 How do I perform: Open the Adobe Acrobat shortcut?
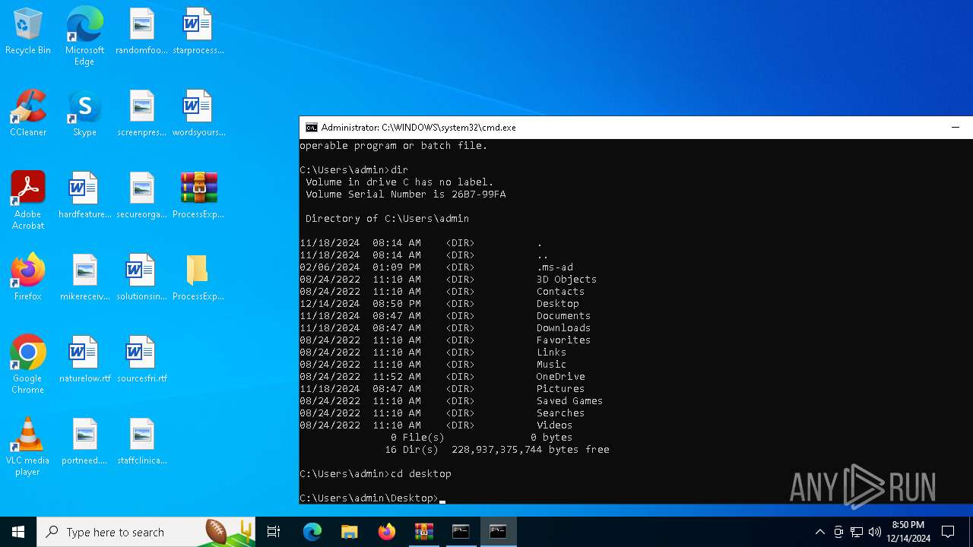(x=28, y=201)
